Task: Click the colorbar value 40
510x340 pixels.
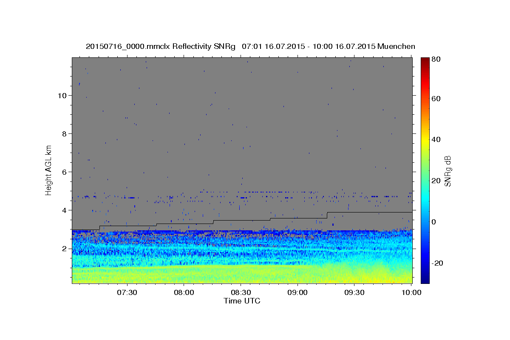Action: coord(436,139)
